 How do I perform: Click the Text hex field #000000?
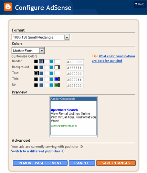pos(75,74)
